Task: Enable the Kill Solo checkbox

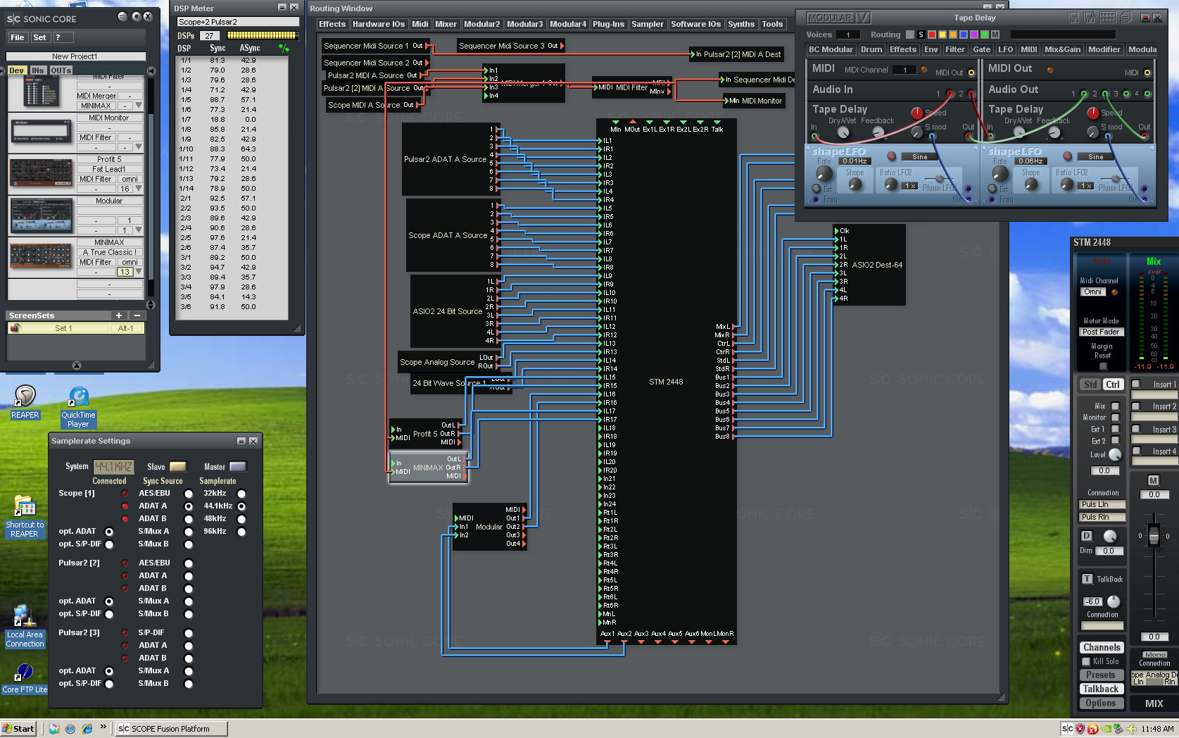Action: pos(1086,661)
